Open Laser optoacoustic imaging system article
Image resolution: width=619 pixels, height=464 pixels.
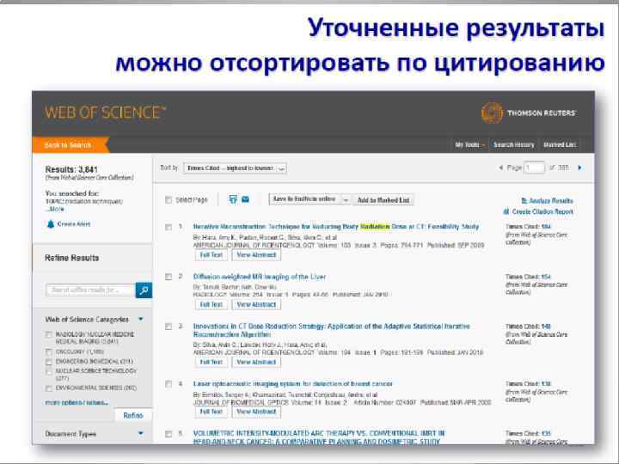(x=292, y=384)
